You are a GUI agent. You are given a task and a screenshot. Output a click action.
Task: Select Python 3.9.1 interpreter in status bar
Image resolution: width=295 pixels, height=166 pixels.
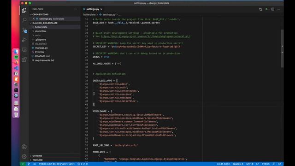(56, 164)
